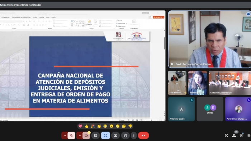The height and width of the screenshot is (141, 251).
Task: Open the Seleccionar dropdown
Action: (121, 26)
